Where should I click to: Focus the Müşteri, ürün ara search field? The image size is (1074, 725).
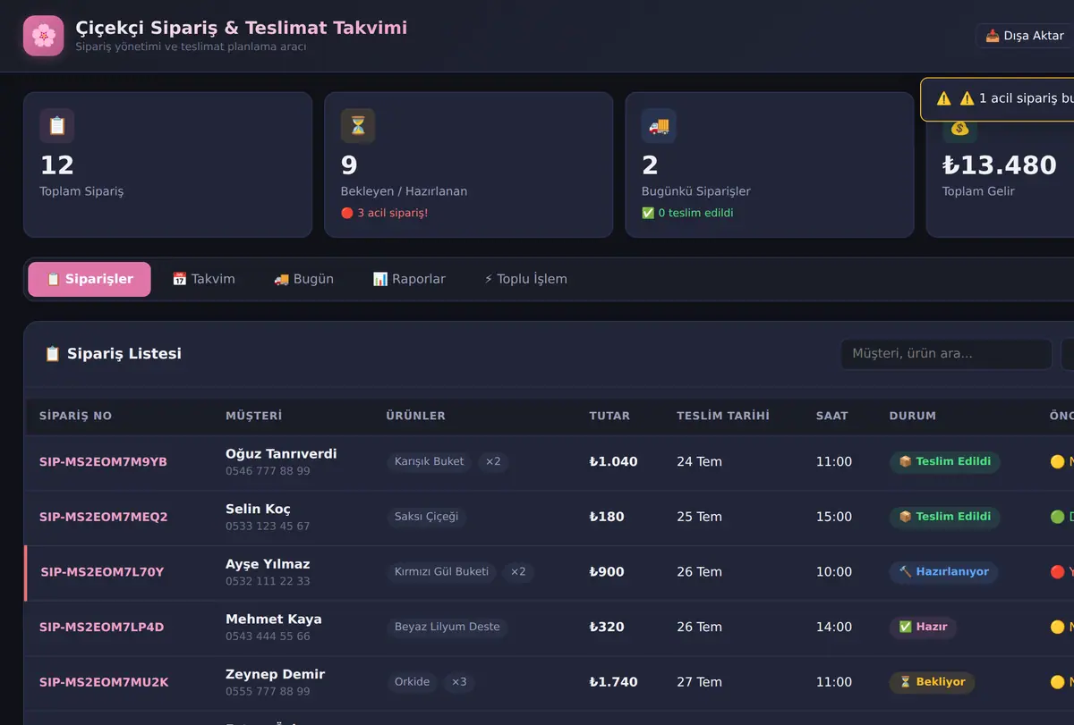(946, 354)
